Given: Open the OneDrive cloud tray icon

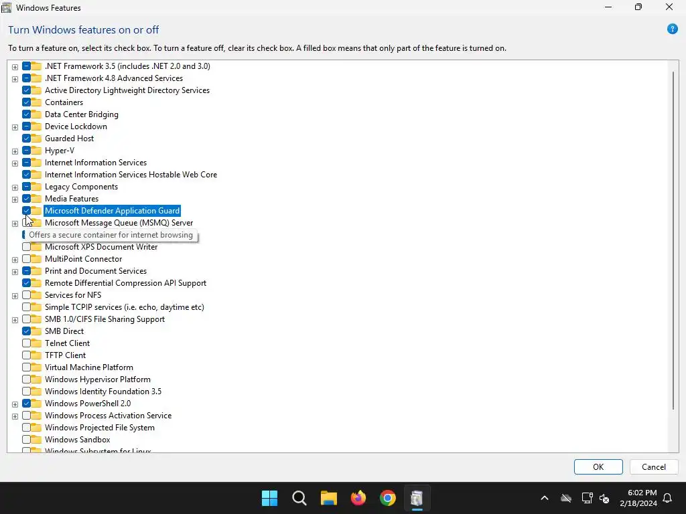Looking at the screenshot, I should click(566, 498).
